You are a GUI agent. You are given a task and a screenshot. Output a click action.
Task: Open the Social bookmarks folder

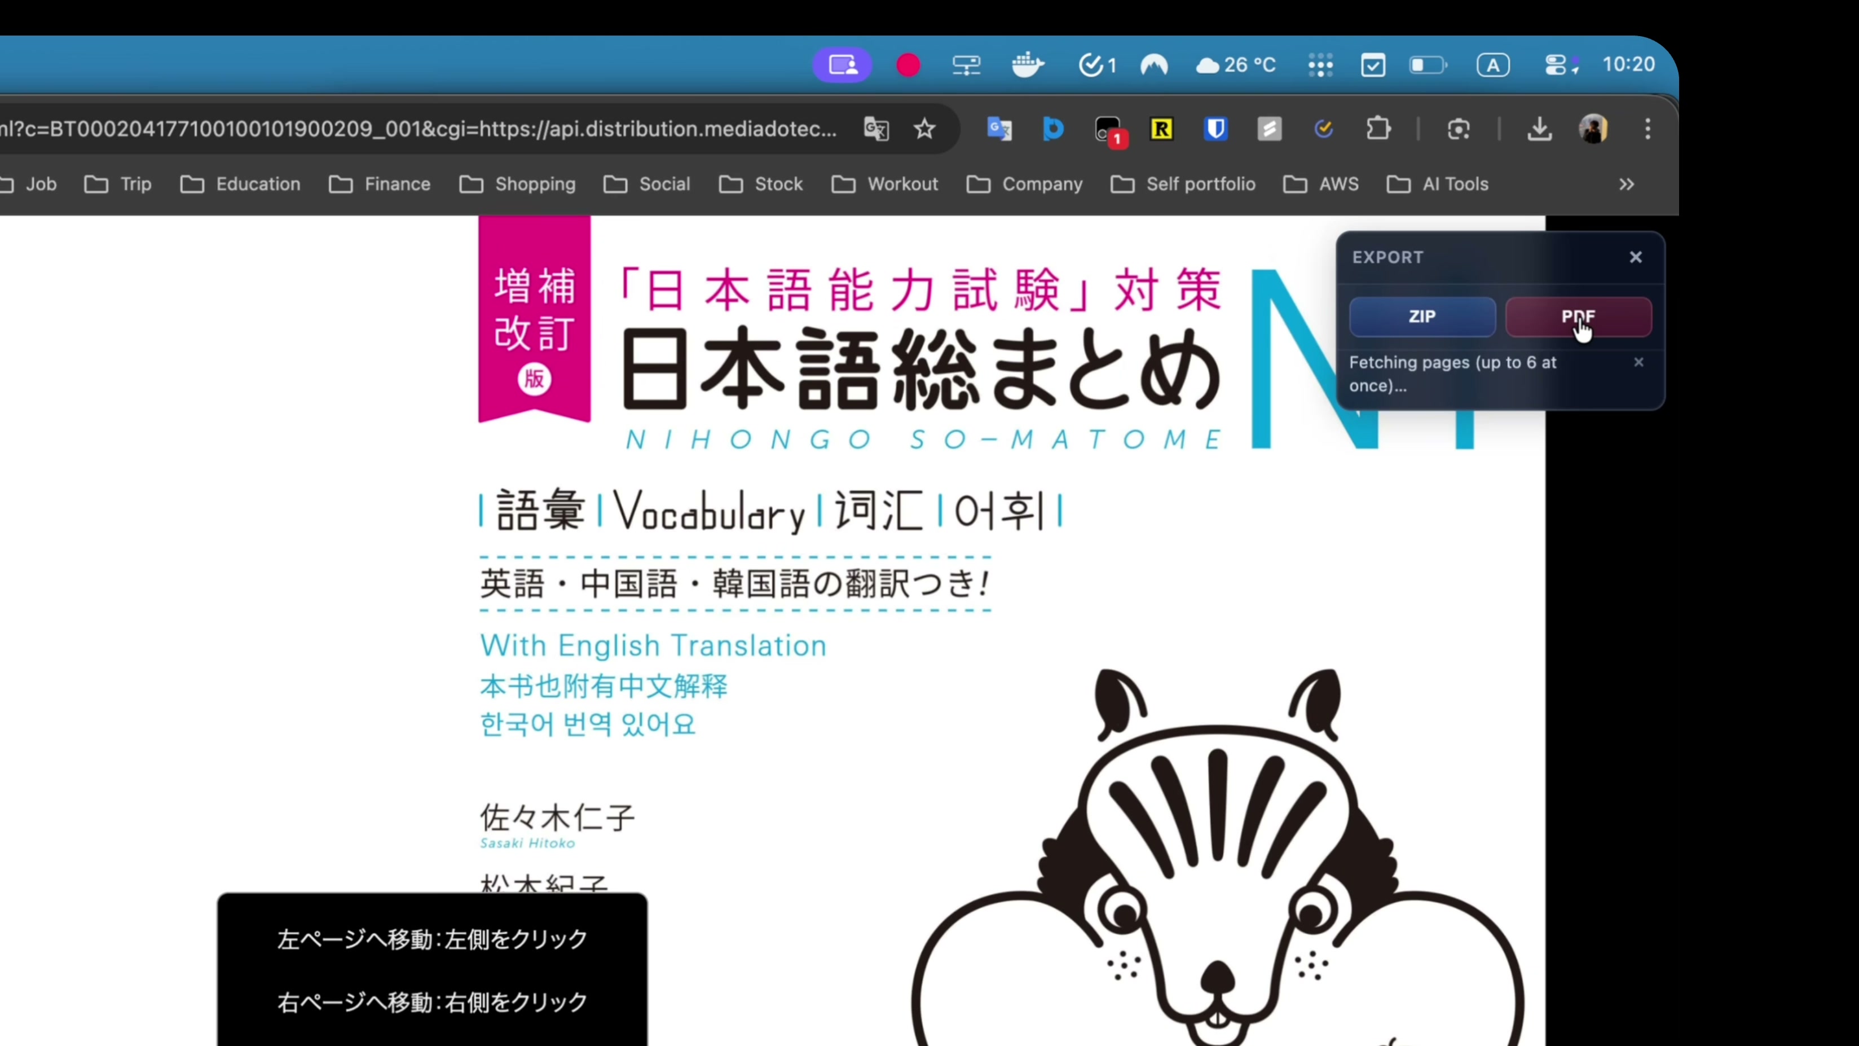647,184
